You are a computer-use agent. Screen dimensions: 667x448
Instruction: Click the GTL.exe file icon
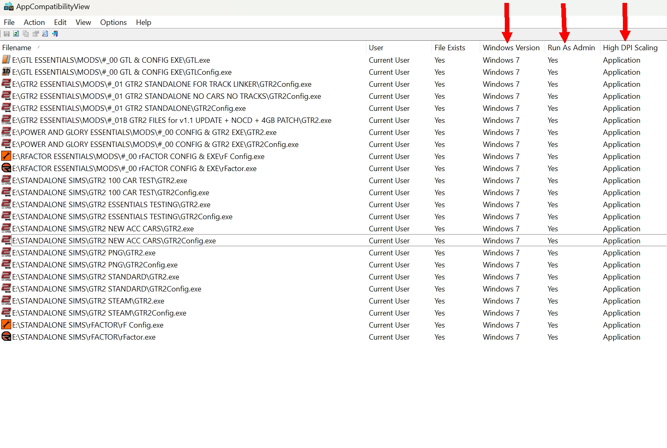pyautogui.click(x=6, y=60)
